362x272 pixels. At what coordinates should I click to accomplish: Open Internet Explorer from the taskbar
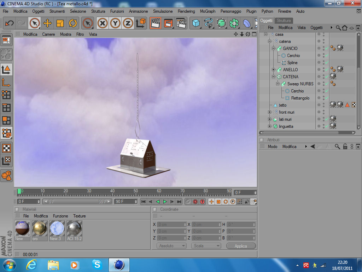click(31, 265)
